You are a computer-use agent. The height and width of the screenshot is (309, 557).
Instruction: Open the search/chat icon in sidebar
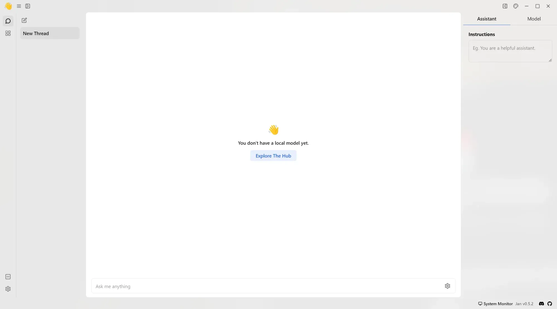click(x=8, y=21)
